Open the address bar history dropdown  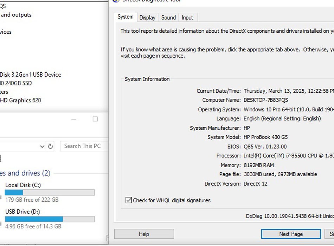point(42,146)
